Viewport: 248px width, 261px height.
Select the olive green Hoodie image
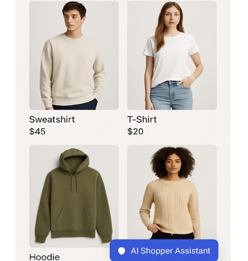pyautogui.click(x=74, y=196)
